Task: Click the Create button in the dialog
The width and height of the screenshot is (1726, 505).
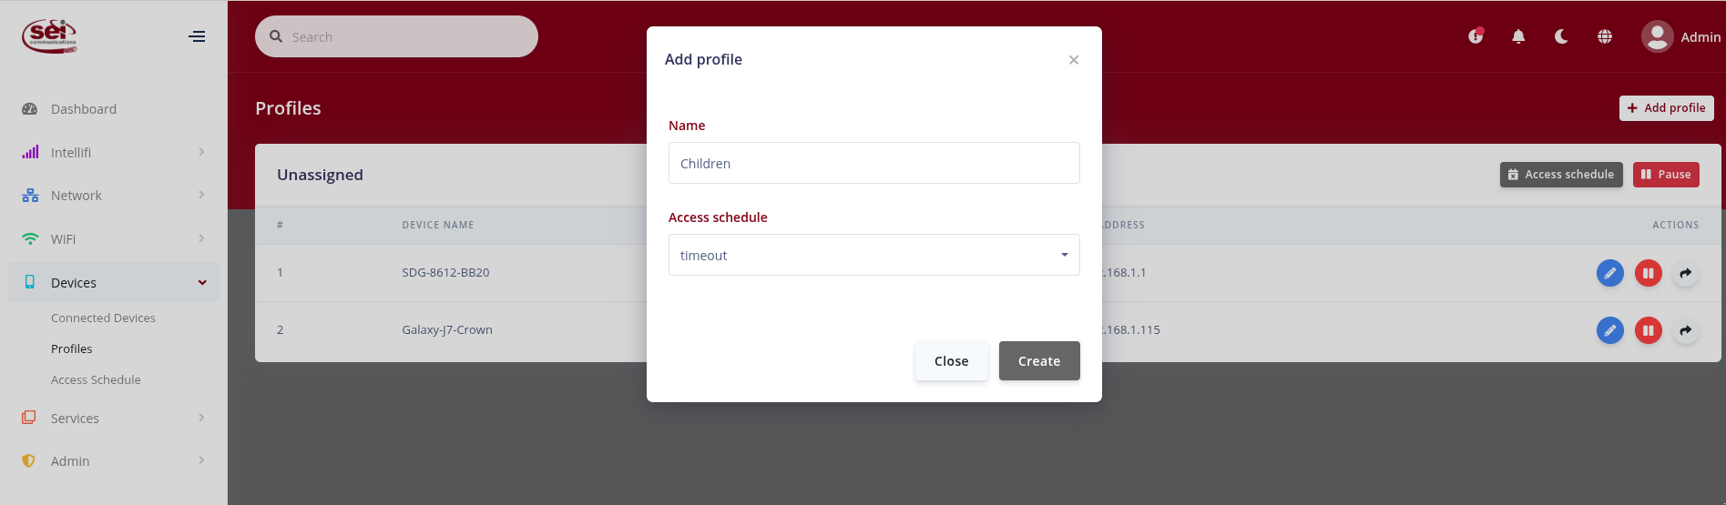Action: click(1039, 361)
